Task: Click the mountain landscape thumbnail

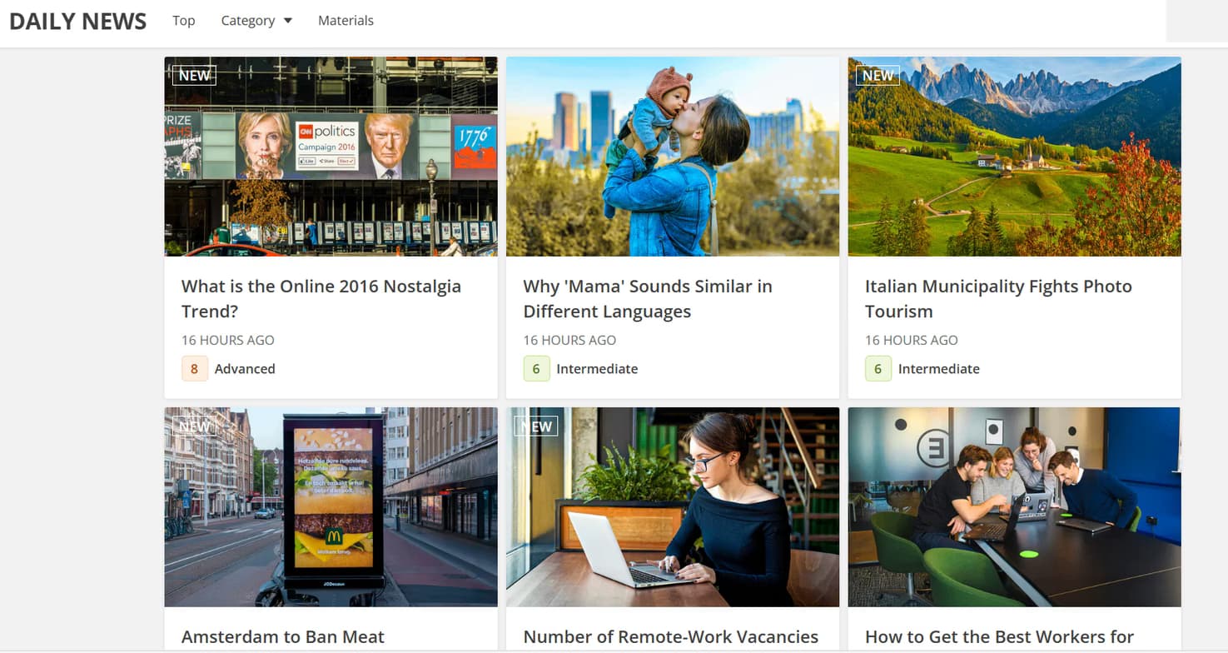Action: coord(1014,156)
